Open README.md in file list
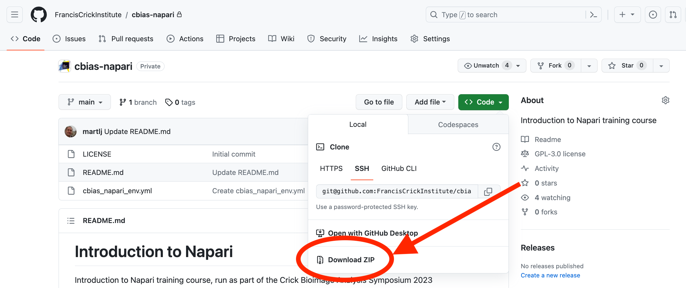 103,172
